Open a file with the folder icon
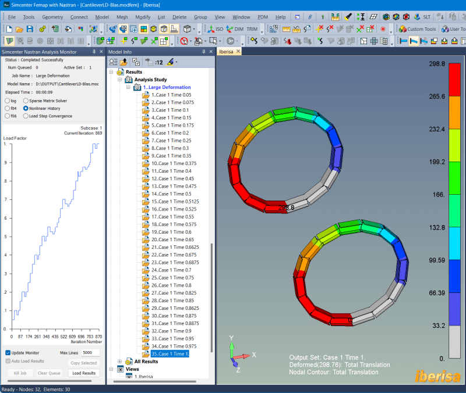This screenshot has width=466, height=393. (x=19, y=29)
